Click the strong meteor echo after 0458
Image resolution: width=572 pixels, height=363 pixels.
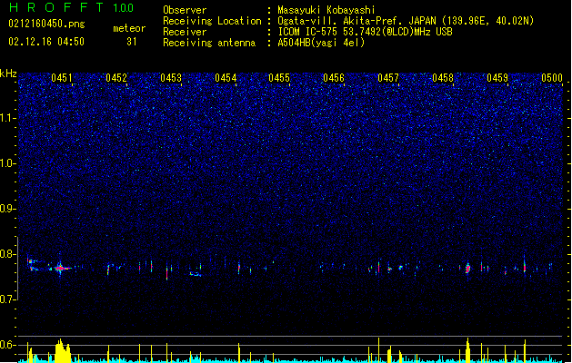pyautogui.click(x=468, y=269)
